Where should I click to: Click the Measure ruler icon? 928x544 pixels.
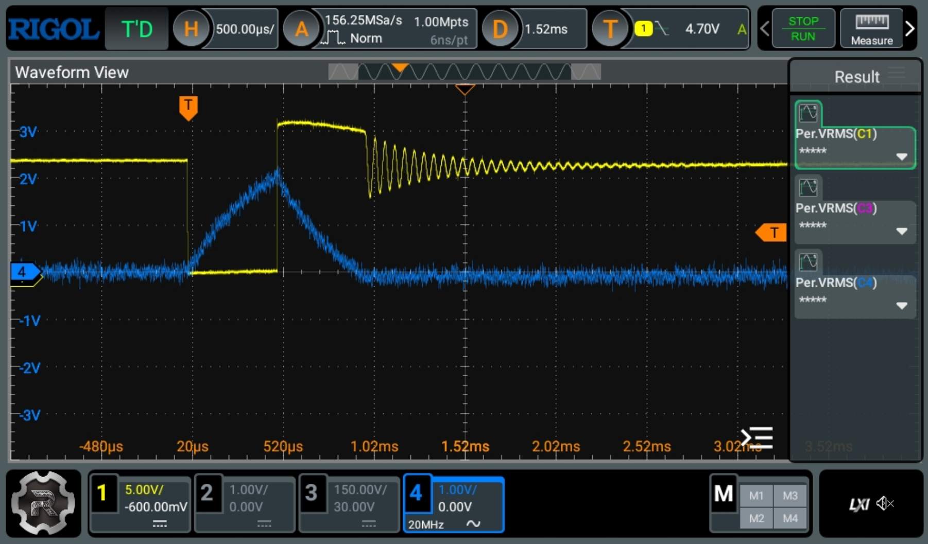coord(871,29)
